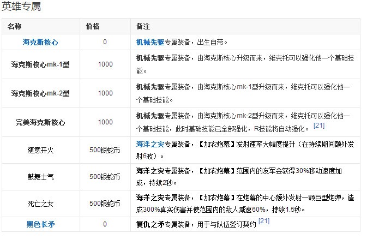
Task: Open the 海克斯核心 item link
Action: pos(40,42)
